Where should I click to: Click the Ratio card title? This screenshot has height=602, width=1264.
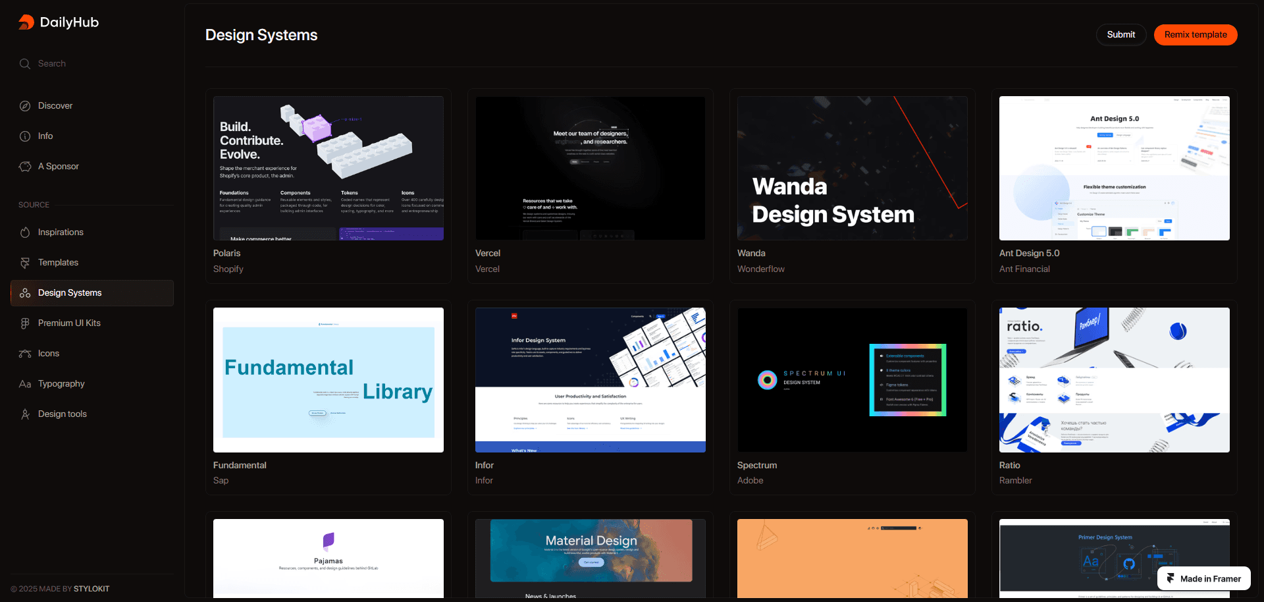pyautogui.click(x=1009, y=466)
